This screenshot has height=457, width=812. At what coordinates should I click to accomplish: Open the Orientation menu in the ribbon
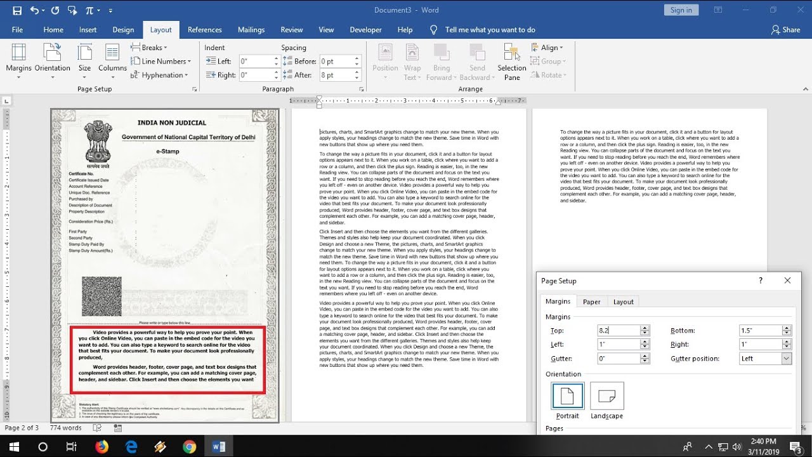[x=53, y=62]
